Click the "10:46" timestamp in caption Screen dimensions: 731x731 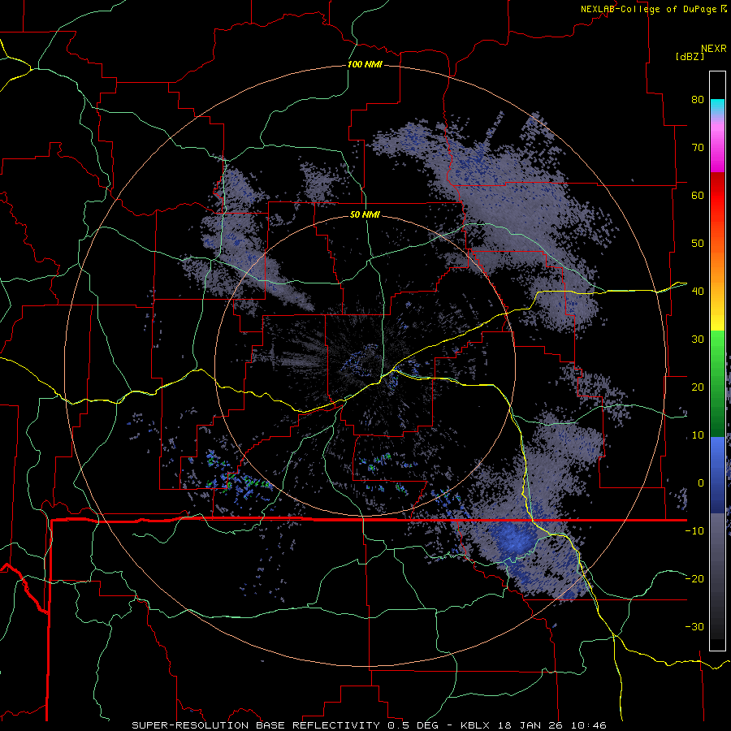(587, 725)
